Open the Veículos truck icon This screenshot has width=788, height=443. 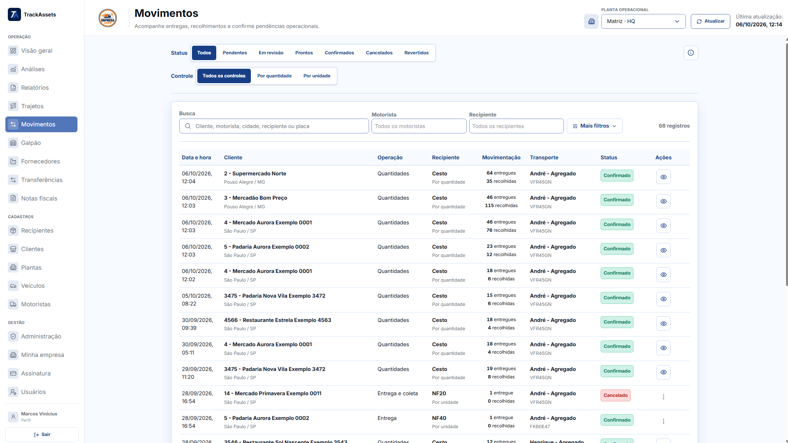(13, 286)
